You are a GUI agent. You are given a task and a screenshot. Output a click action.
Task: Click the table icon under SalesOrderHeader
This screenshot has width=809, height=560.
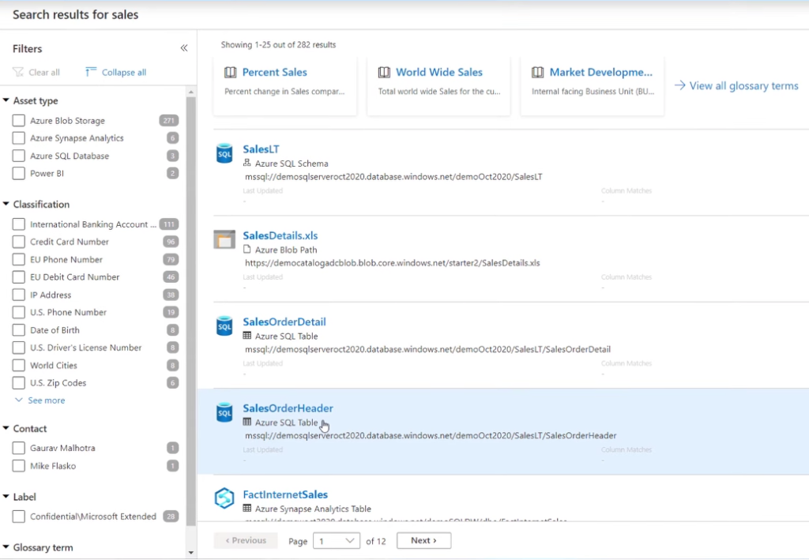pyautogui.click(x=247, y=422)
